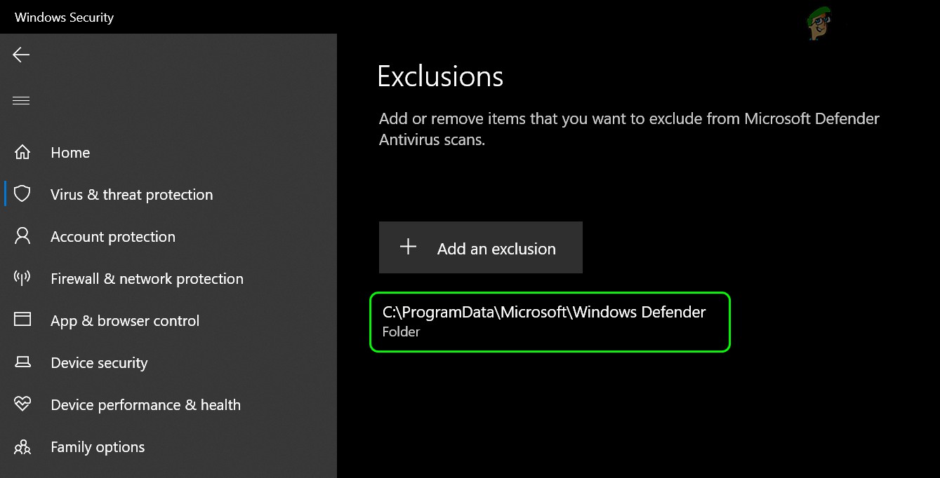Image resolution: width=940 pixels, height=478 pixels.
Task: Click the Device performance heart icon
Action: 22,404
